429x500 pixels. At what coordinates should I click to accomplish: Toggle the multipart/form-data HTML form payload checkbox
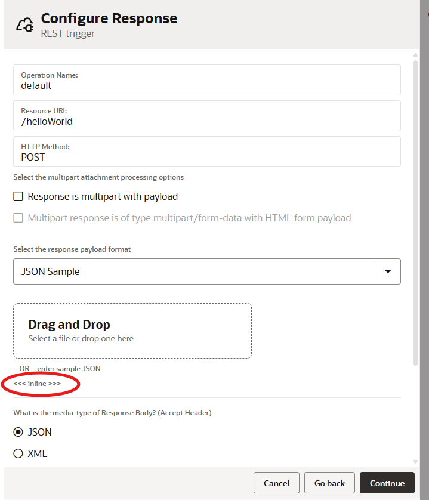pyautogui.click(x=18, y=218)
